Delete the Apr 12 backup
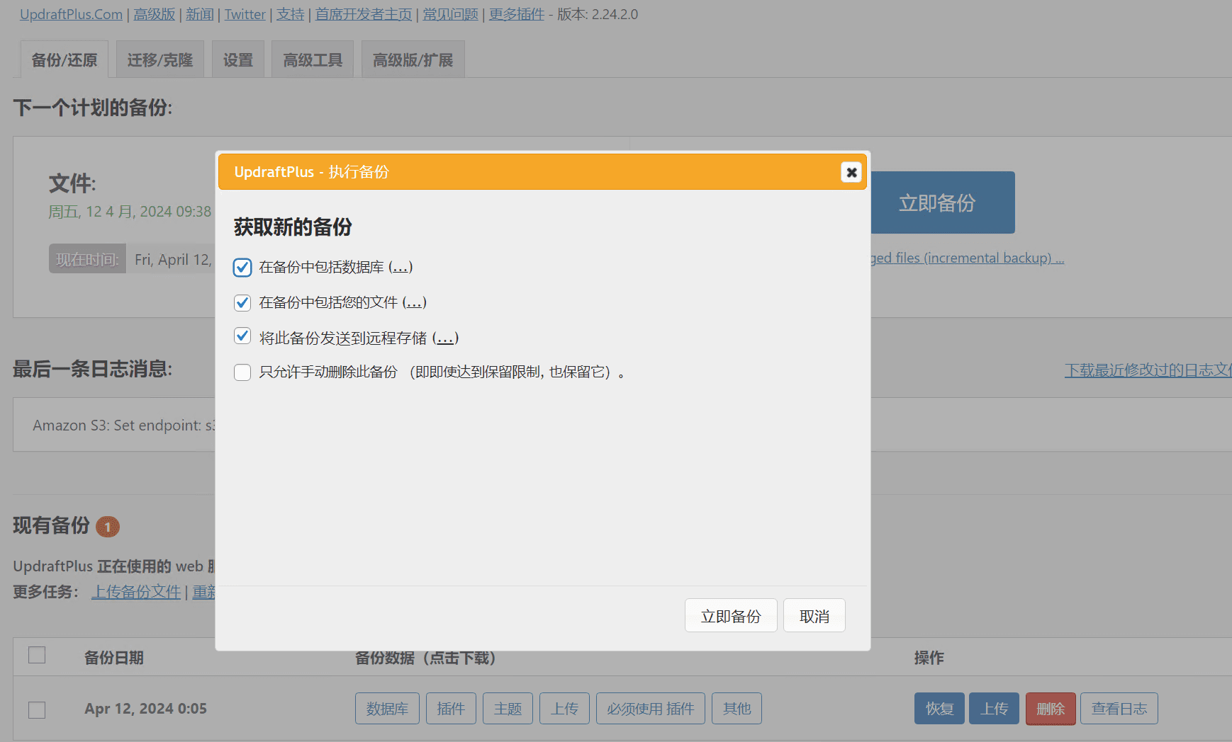Screen dimensions: 1232x742 1050,708
